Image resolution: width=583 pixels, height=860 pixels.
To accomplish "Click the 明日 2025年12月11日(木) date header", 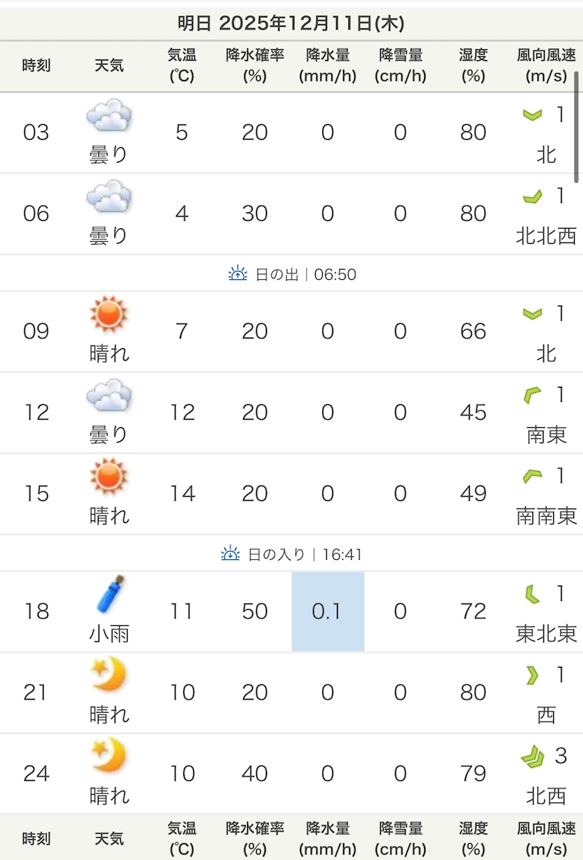I will (291, 24).
